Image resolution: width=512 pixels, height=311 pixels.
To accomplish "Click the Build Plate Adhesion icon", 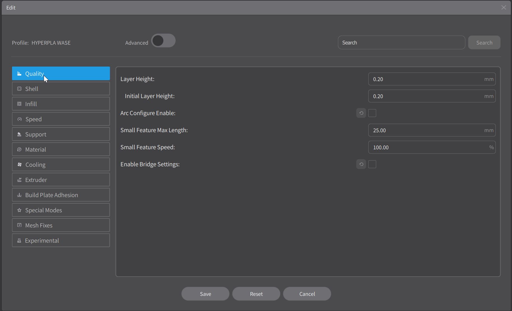I will [19, 195].
